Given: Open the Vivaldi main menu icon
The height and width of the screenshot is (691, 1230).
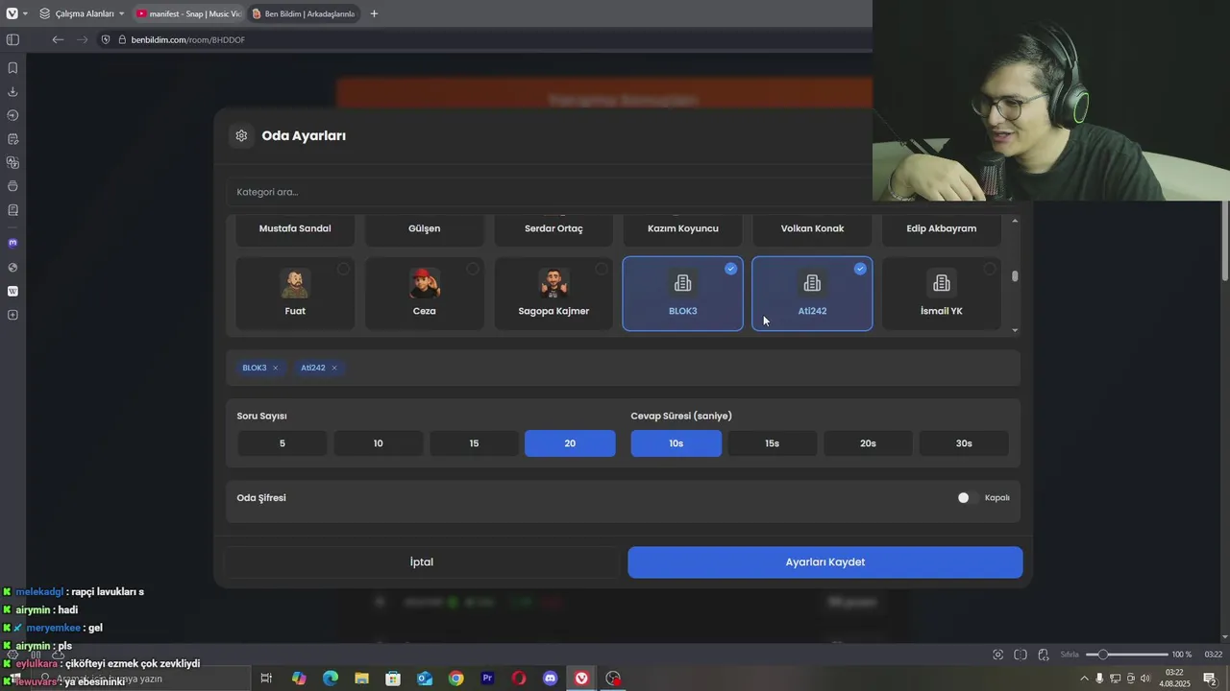Looking at the screenshot, I should [12, 13].
